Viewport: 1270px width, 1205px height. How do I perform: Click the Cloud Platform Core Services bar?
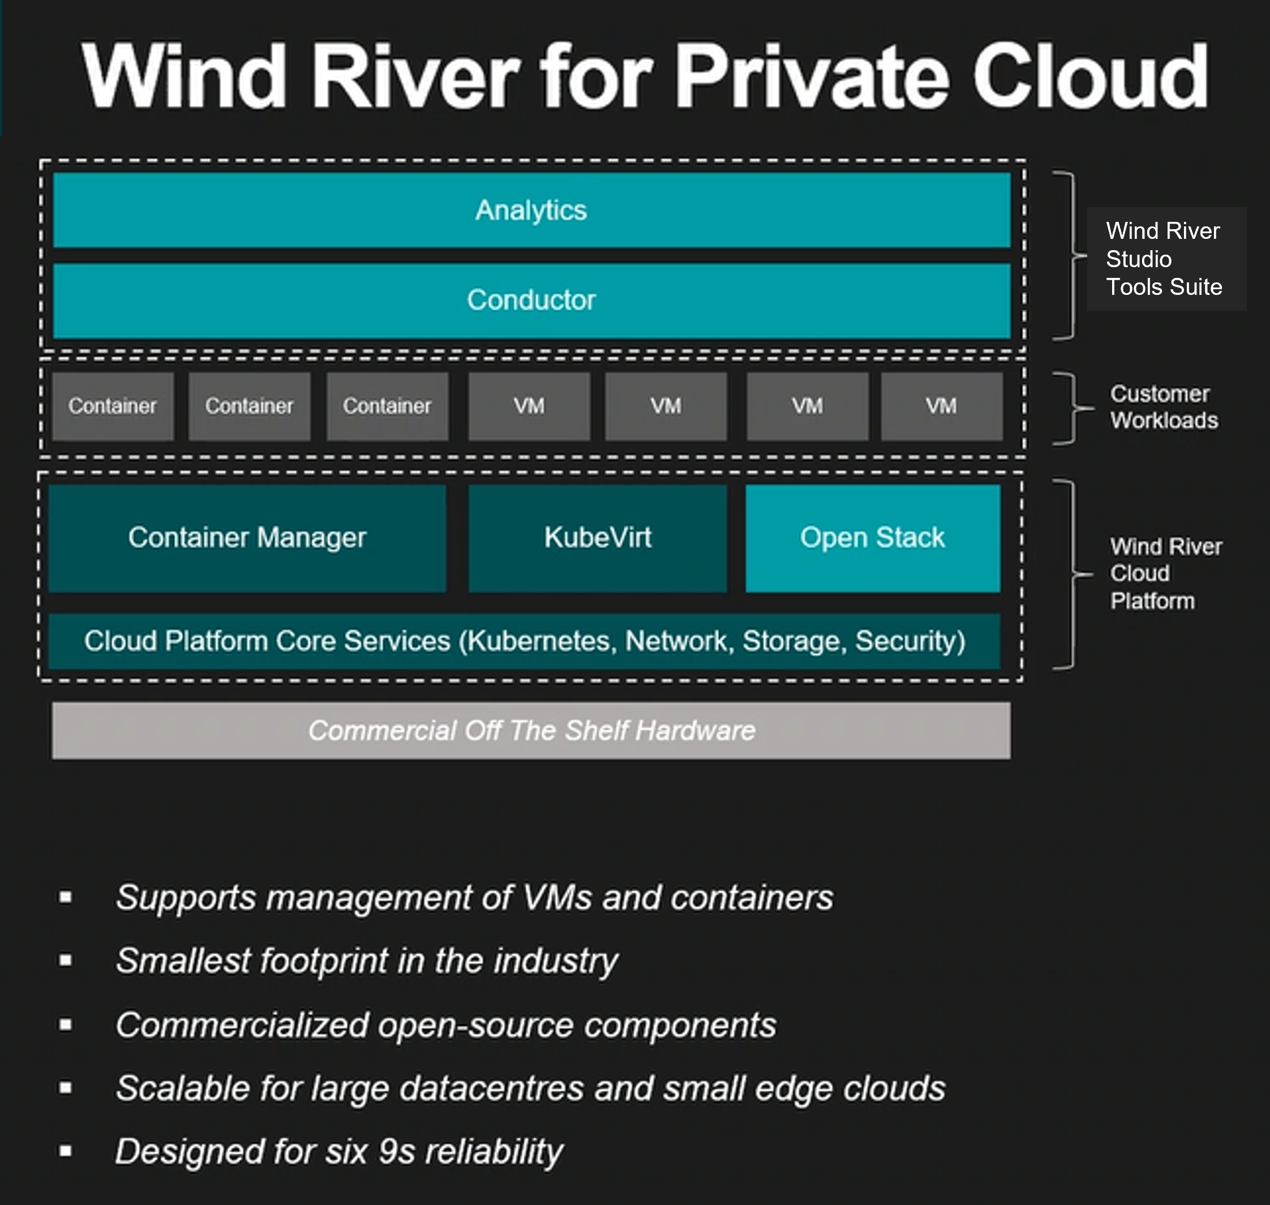pyautogui.click(x=524, y=641)
